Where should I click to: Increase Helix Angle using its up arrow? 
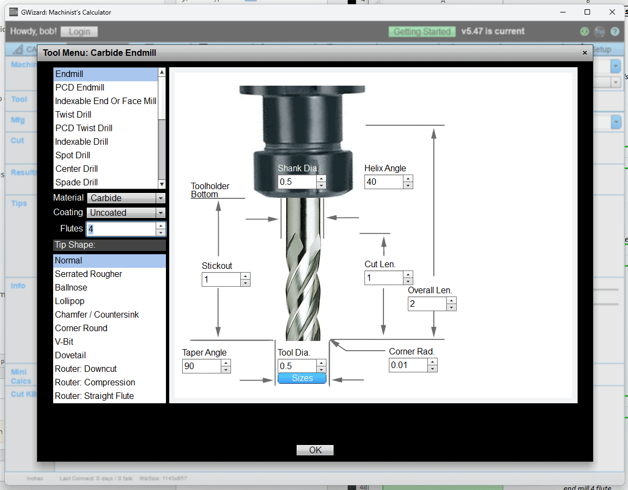coord(409,178)
